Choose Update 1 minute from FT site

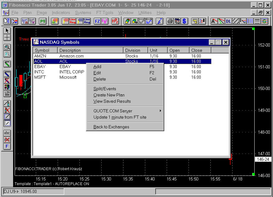pyautogui.click(x=120, y=117)
